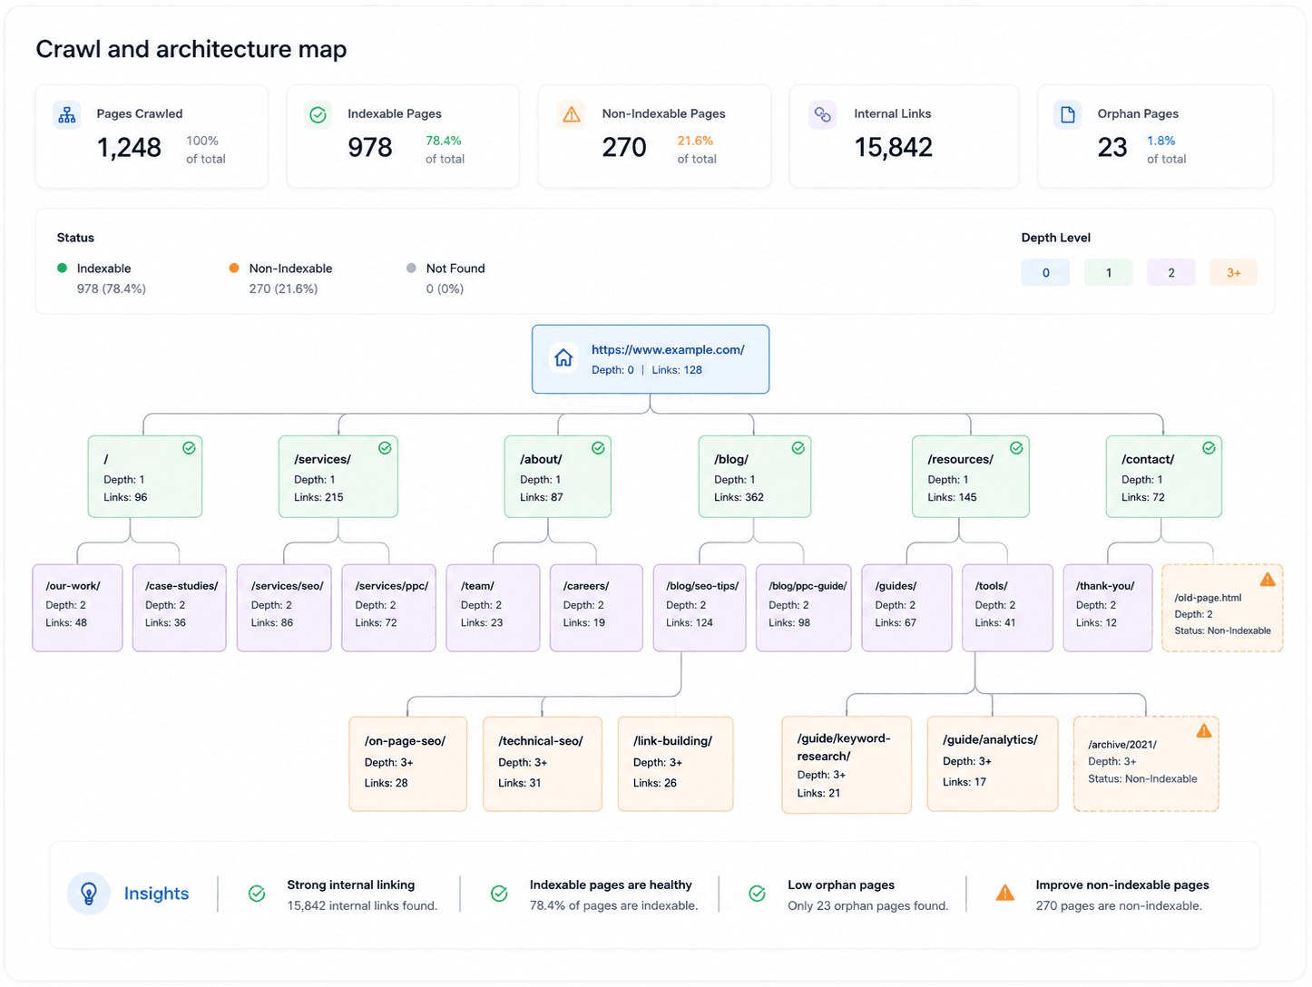Click the check icon on the /about/ node
Screen dimensions: 1312x987
click(x=598, y=448)
